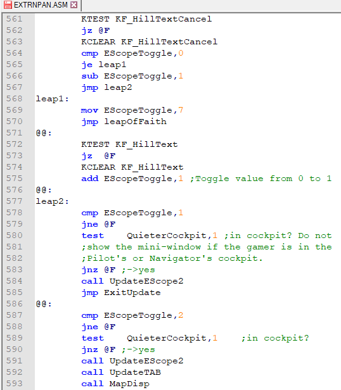Click the call MapDisp line
Image resolution: width=341 pixels, height=390 pixels.
coord(115,384)
